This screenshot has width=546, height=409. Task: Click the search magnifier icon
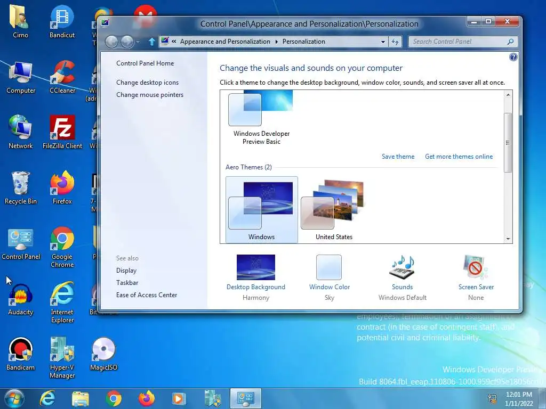point(510,42)
